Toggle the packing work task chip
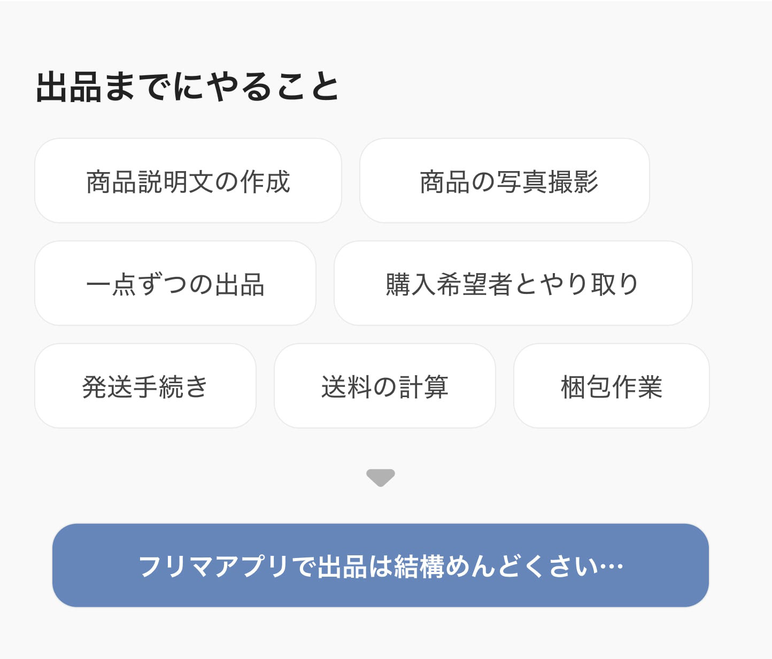 click(612, 386)
